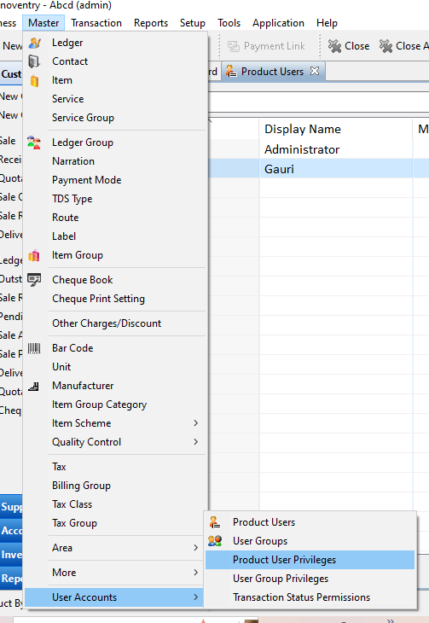
Task: Click the Ledger icon in Master menu
Action: [x=35, y=43]
